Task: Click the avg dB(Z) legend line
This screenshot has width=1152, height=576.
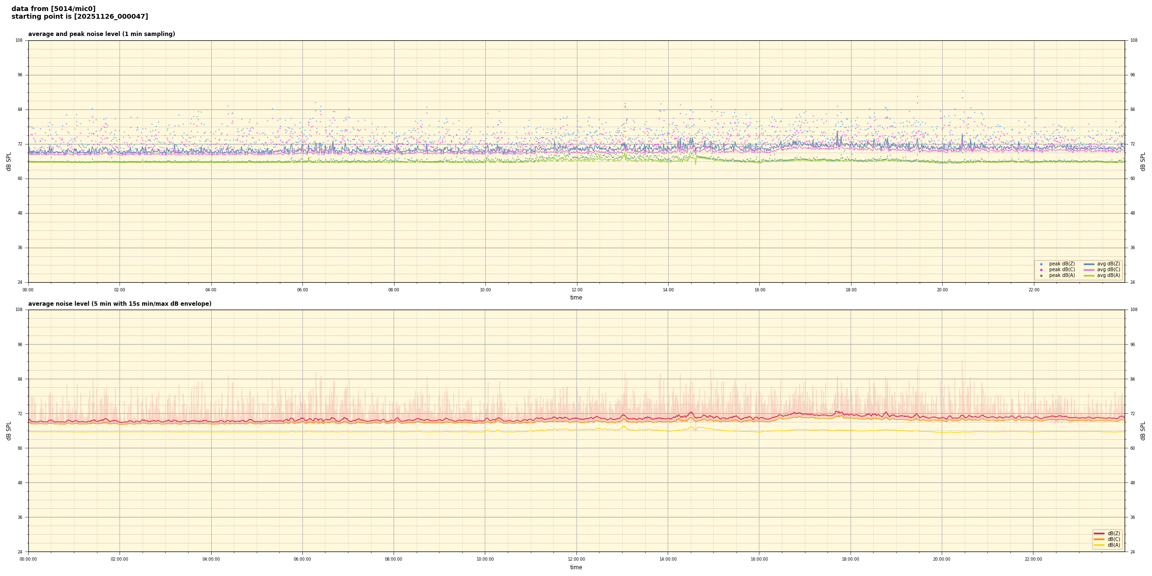Action: click(1089, 264)
